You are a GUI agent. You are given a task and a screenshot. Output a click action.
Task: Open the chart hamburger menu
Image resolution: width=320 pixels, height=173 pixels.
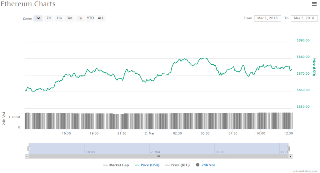pyautogui.click(x=314, y=4)
